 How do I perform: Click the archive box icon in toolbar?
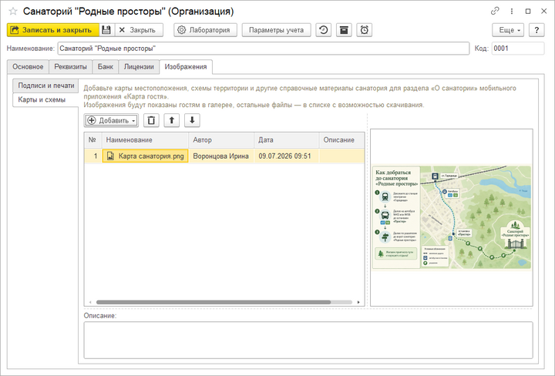point(344,30)
